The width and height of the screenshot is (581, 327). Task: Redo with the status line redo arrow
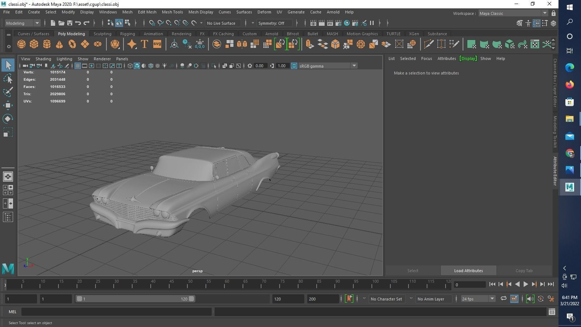pyautogui.click(x=86, y=23)
